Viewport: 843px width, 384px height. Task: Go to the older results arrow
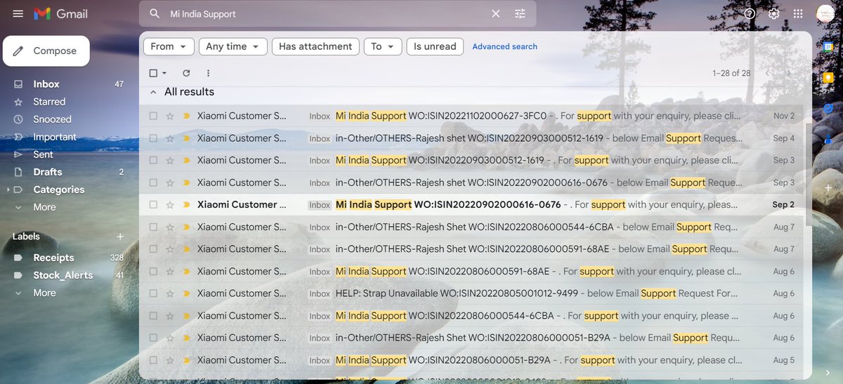(789, 73)
